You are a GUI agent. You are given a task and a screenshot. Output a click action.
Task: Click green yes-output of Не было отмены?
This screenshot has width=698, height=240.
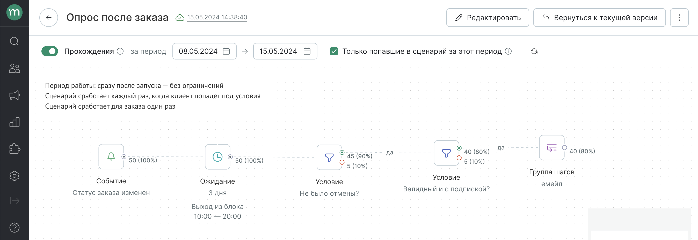tap(342, 152)
